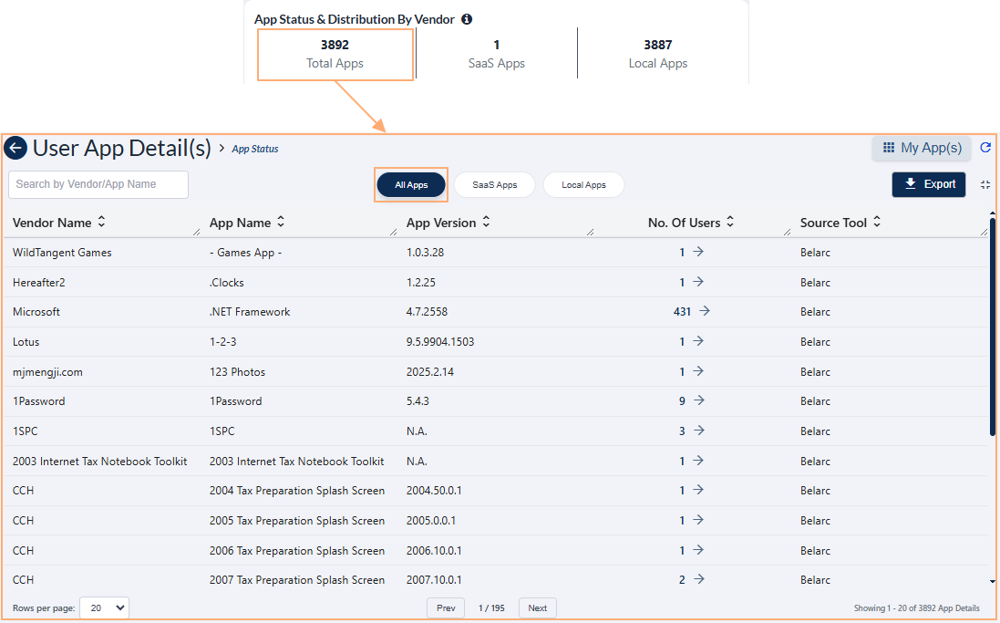Click the info icon next to App Status title
The image size is (1000, 623).
[x=467, y=19]
